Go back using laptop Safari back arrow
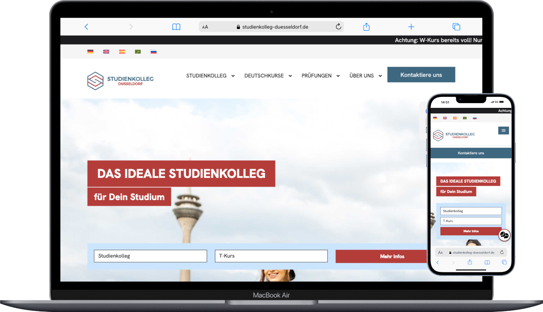 (86, 27)
